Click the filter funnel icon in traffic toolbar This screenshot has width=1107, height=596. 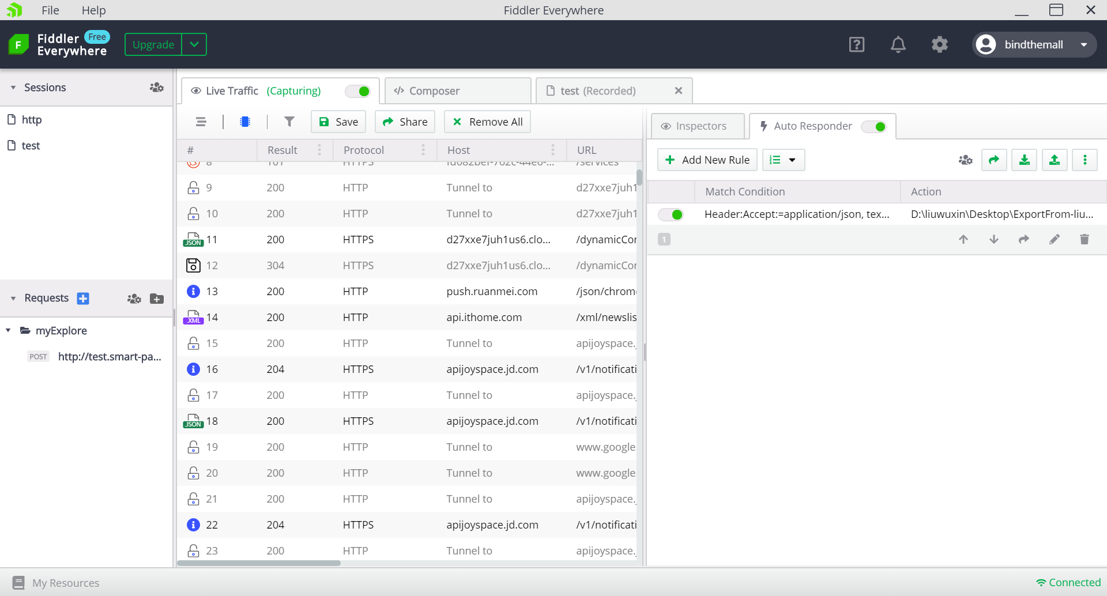pos(289,122)
